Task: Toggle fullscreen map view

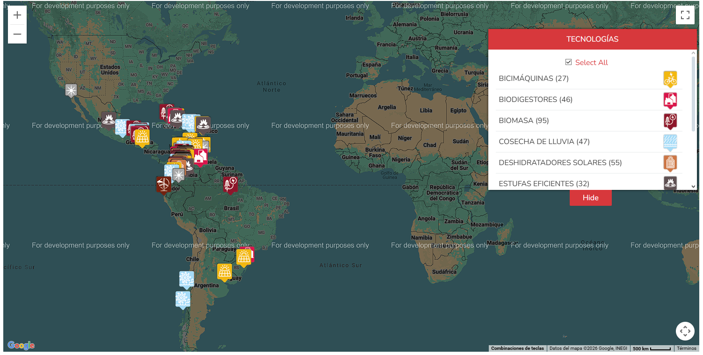Action: (x=685, y=15)
